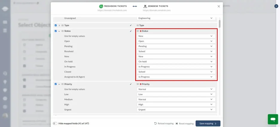
Task: Open Status dropdown for Use for empty values
Action: point(176,36)
